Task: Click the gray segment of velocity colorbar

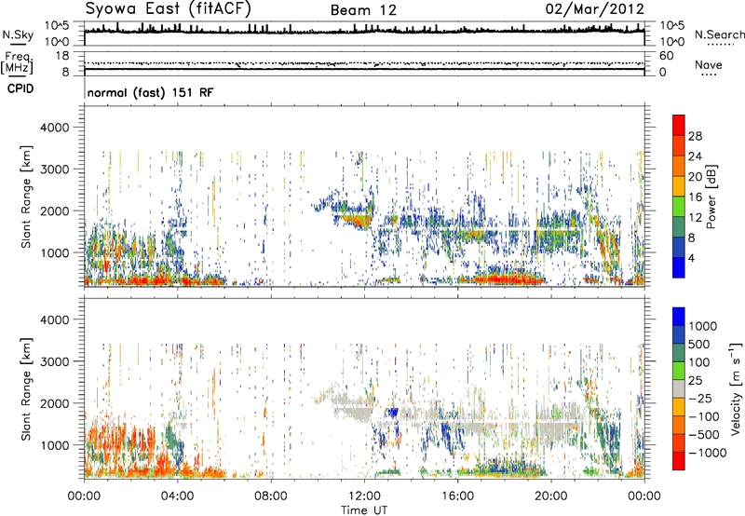Action: (679, 388)
